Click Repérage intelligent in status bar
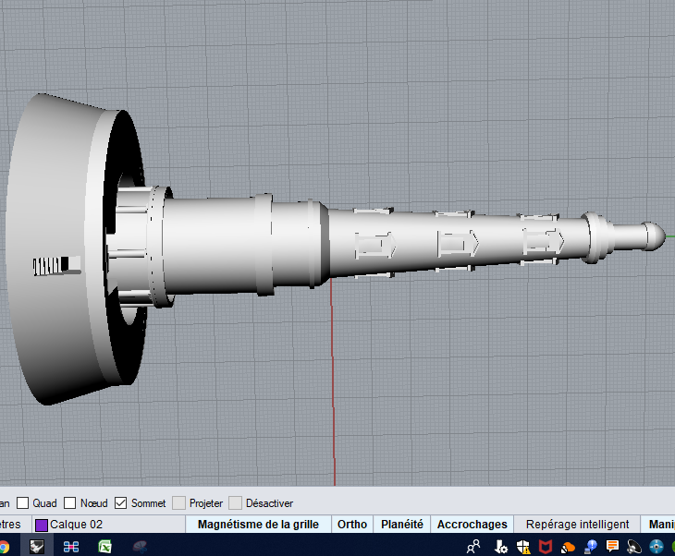 coord(577,525)
